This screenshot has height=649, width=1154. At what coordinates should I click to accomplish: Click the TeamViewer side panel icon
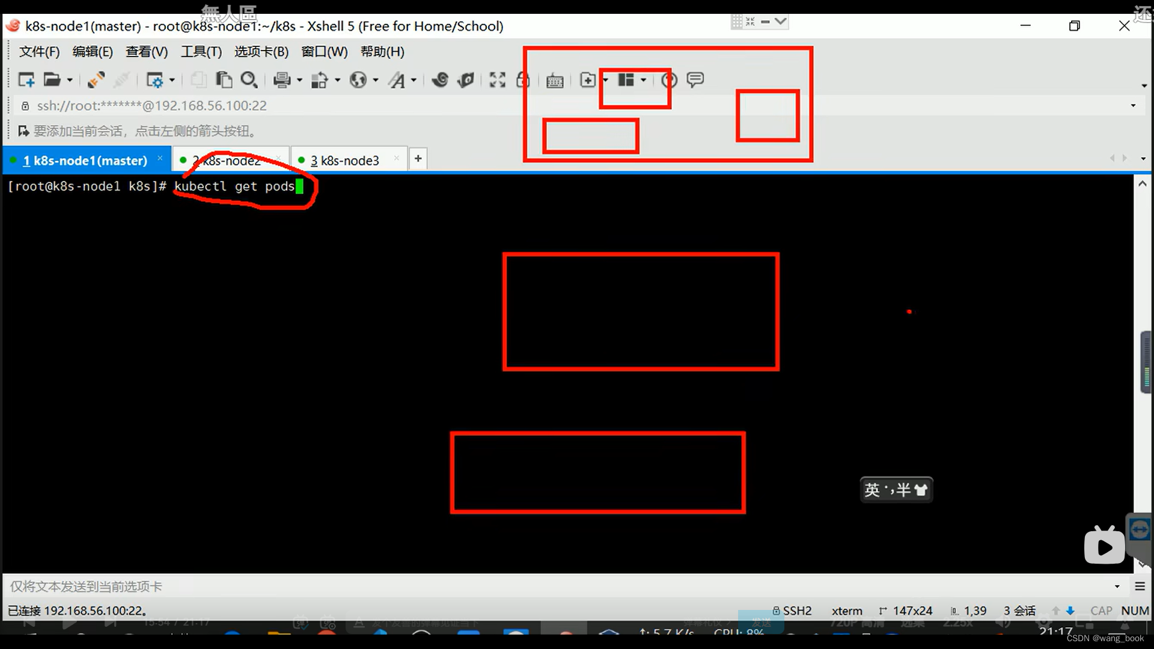[x=1140, y=530]
